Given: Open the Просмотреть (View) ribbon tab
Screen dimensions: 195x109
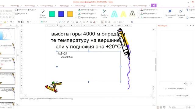Looking at the screenshot, I should 140,5.
